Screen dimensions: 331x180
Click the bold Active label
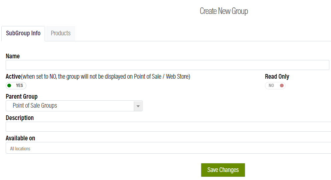coord(13,77)
